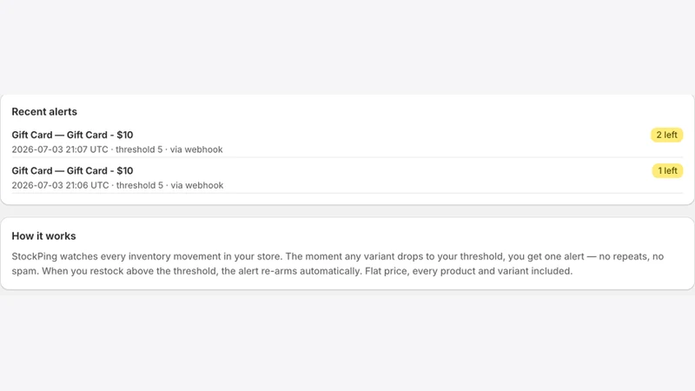Click the word "StockPing" in the description
This screenshot has height=391, width=695.
pyautogui.click(x=34, y=256)
